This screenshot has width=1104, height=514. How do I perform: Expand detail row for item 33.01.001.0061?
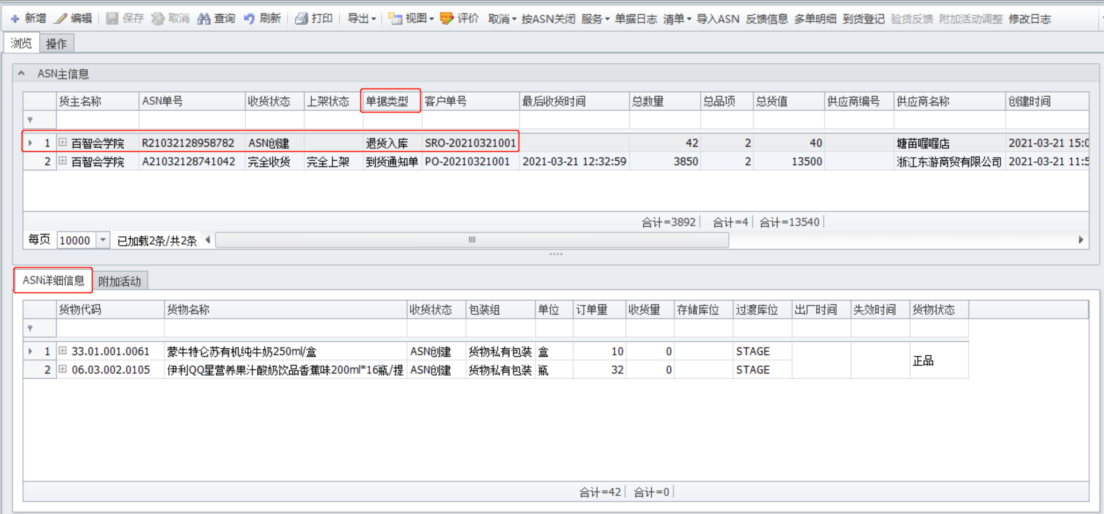click(x=63, y=351)
